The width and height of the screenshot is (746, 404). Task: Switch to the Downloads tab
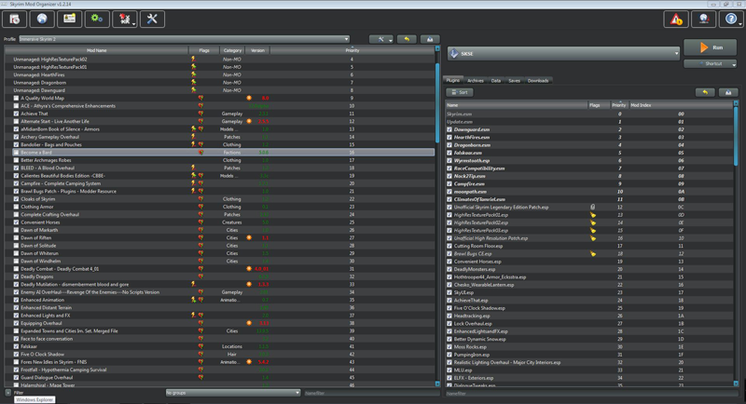[538, 81]
